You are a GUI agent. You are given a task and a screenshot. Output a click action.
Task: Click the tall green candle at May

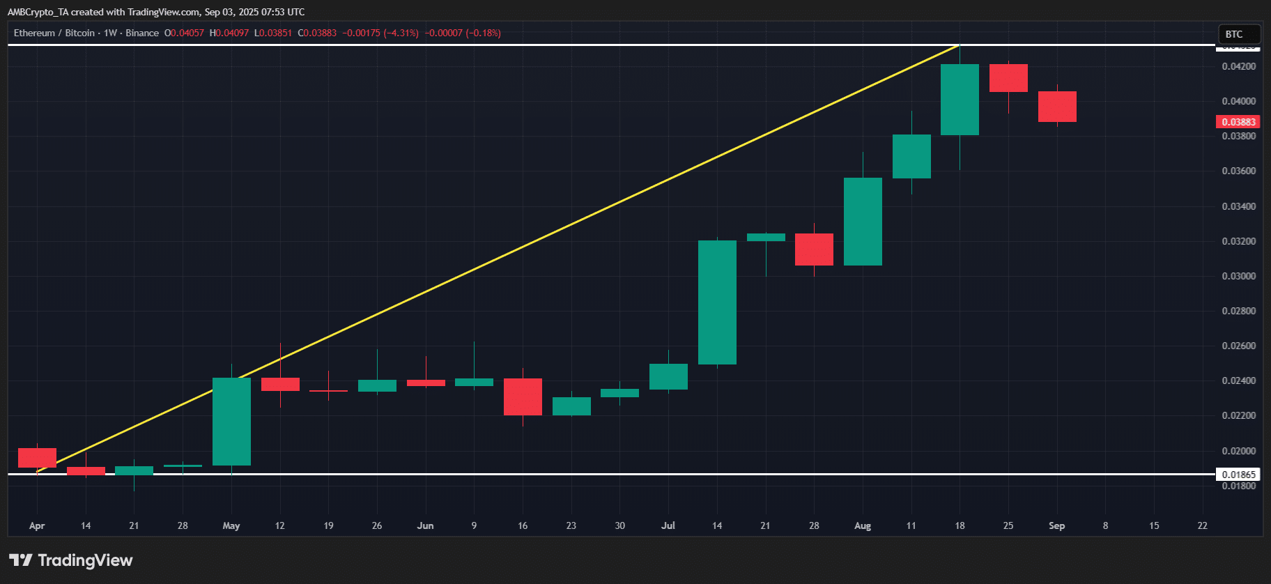pyautogui.click(x=231, y=421)
